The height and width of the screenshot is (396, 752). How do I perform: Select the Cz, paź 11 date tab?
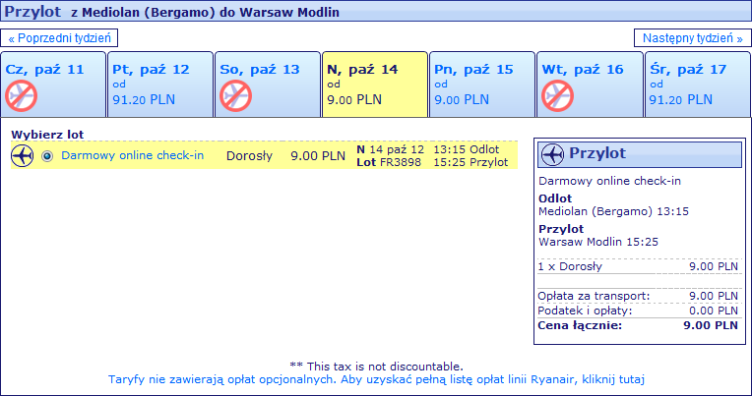(x=53, y=85)
